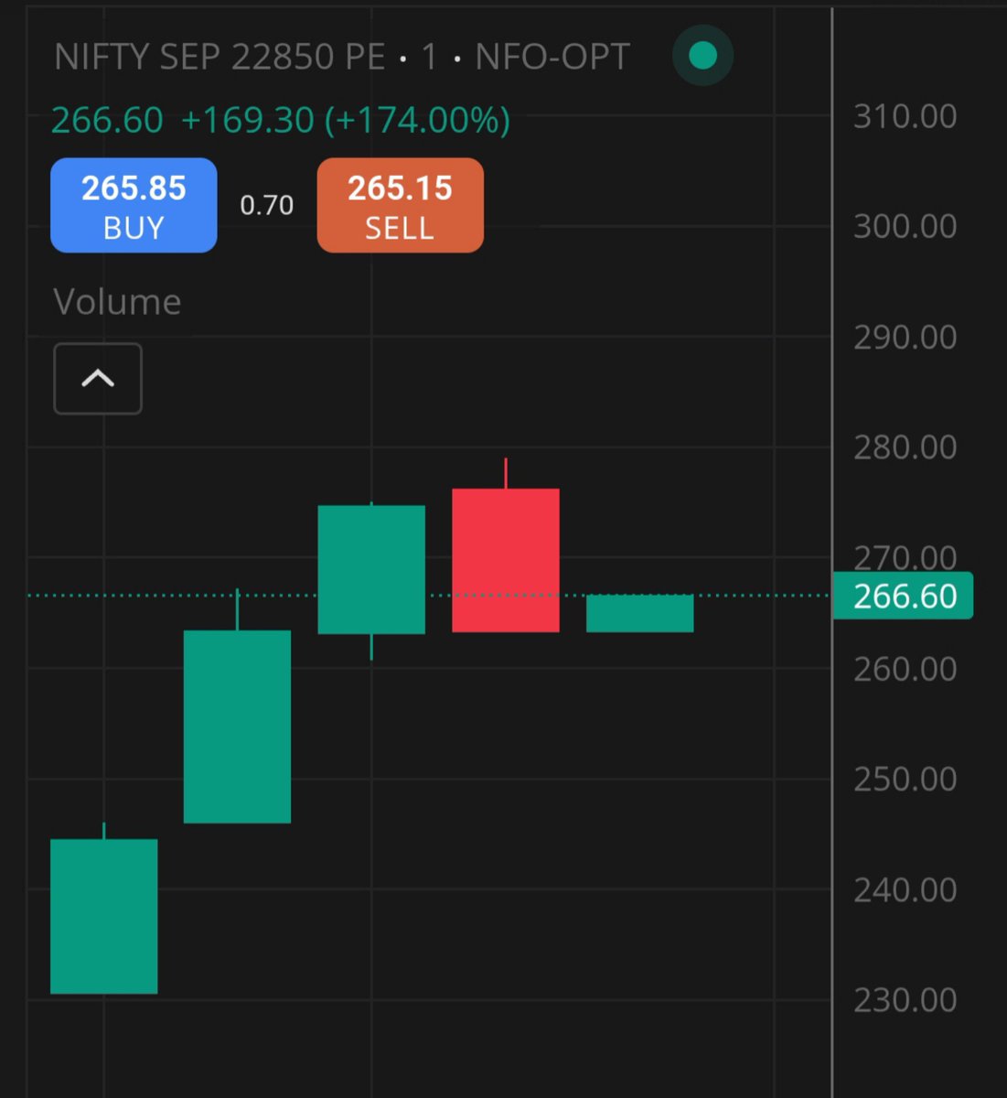Click the 260.00 price scale label

[905, 669]
